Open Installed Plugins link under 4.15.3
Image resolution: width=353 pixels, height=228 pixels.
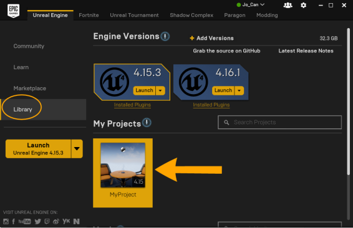(132, 105)
